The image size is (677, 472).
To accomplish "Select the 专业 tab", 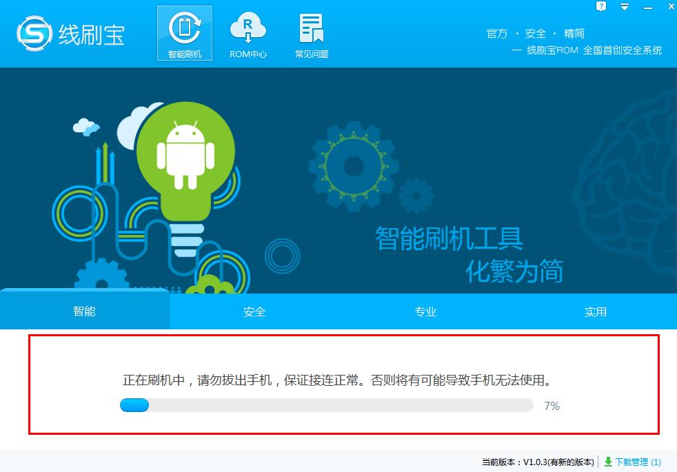I will [425, 312].
